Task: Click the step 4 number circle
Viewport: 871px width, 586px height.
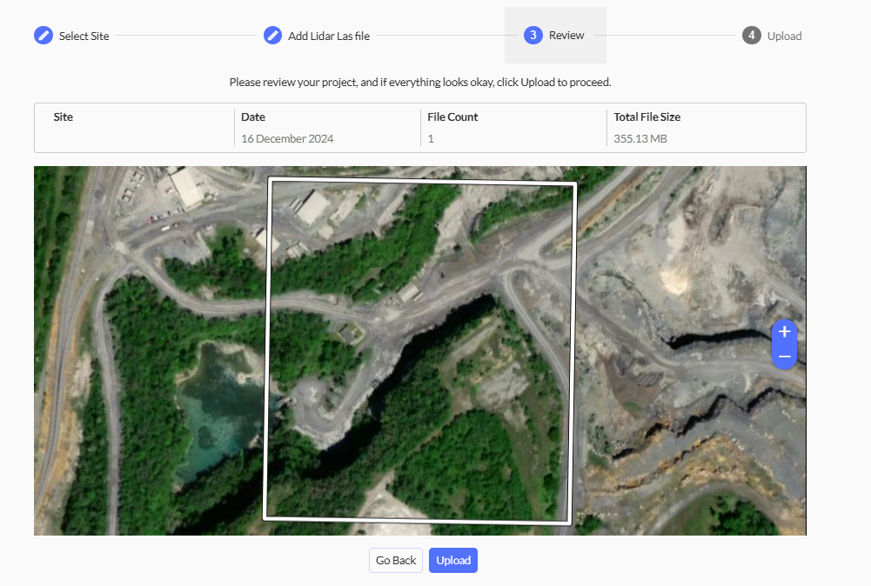Action: pyautogui.click(x=751, y=36)
